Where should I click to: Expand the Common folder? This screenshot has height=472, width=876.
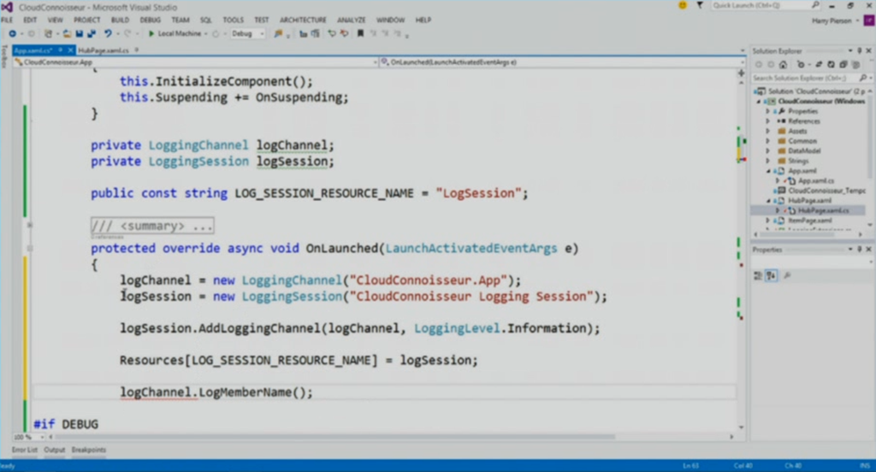pos(767,141)
